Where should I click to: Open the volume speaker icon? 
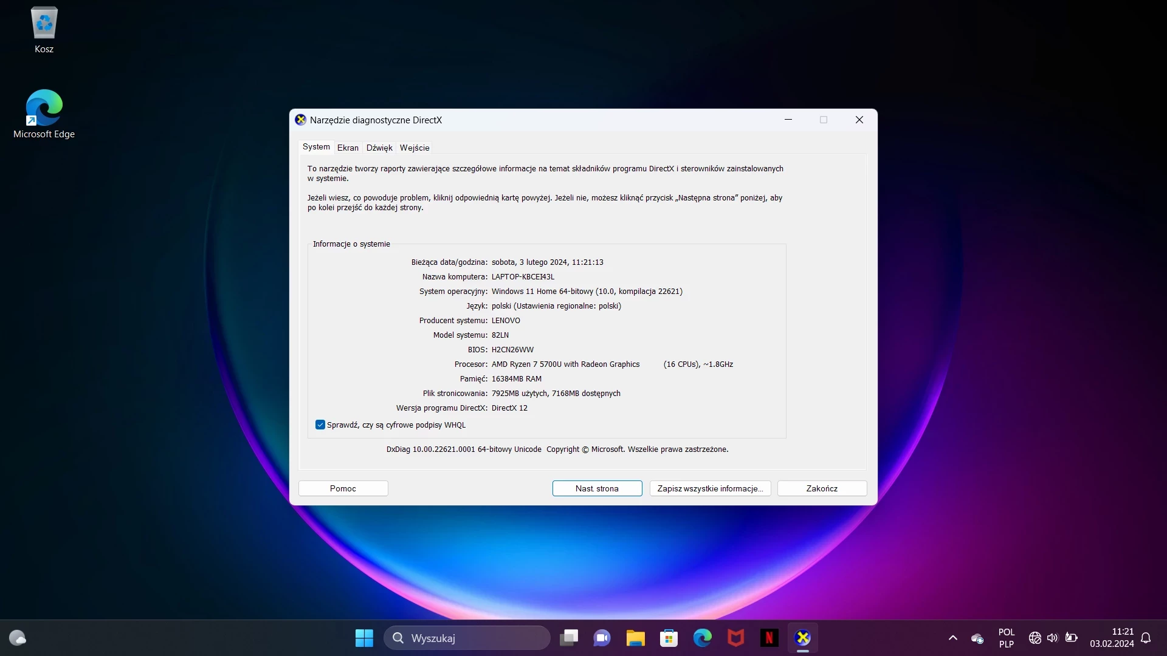click(1053, 638)
